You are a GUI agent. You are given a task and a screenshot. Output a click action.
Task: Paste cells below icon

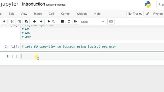[26, 21]
